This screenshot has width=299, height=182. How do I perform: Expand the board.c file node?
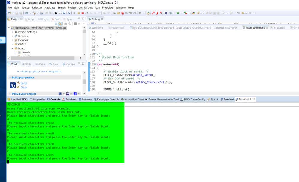click(16, 53)
